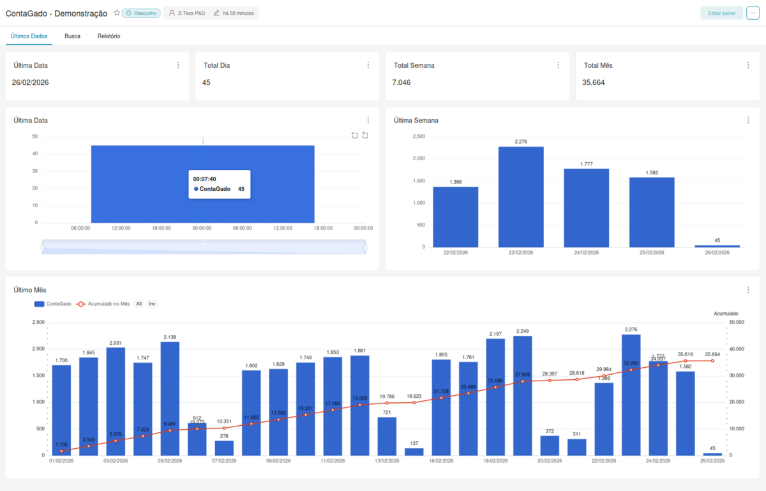This screenshot has width=766, height=491.
Task: Click the Z-Tecs P&D user icon
Action: pyautogui.click(x=171, y=12)
